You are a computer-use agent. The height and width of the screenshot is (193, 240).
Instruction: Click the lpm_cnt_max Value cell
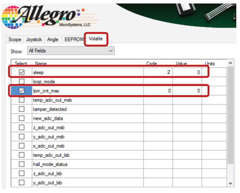point(187,91)
